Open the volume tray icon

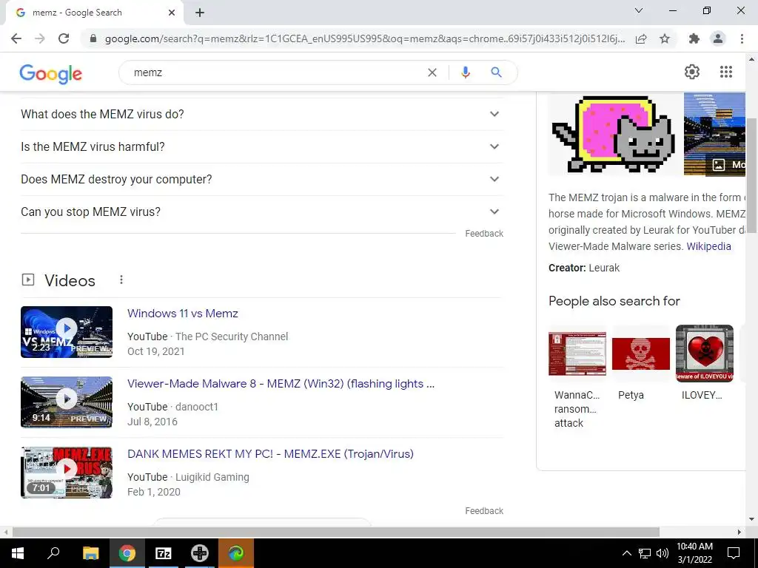click(663, 553)
